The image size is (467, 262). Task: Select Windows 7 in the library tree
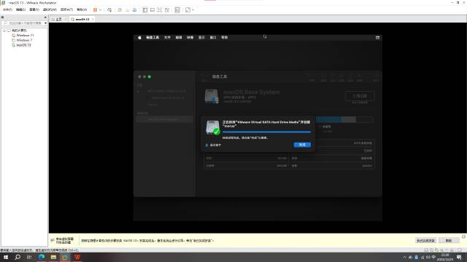pyautogui.click(x=24, y=40)
